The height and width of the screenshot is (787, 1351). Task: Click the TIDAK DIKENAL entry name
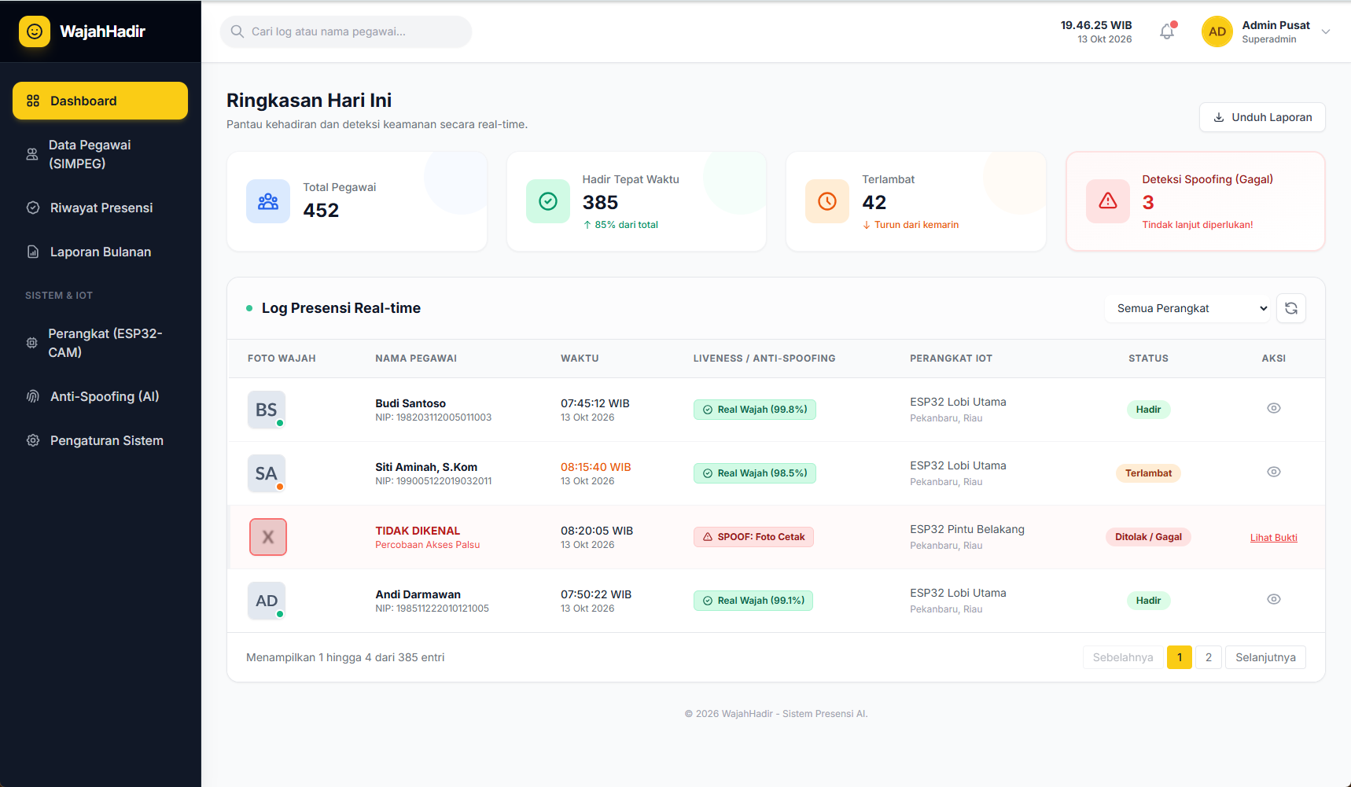click(x=418, y=531)
